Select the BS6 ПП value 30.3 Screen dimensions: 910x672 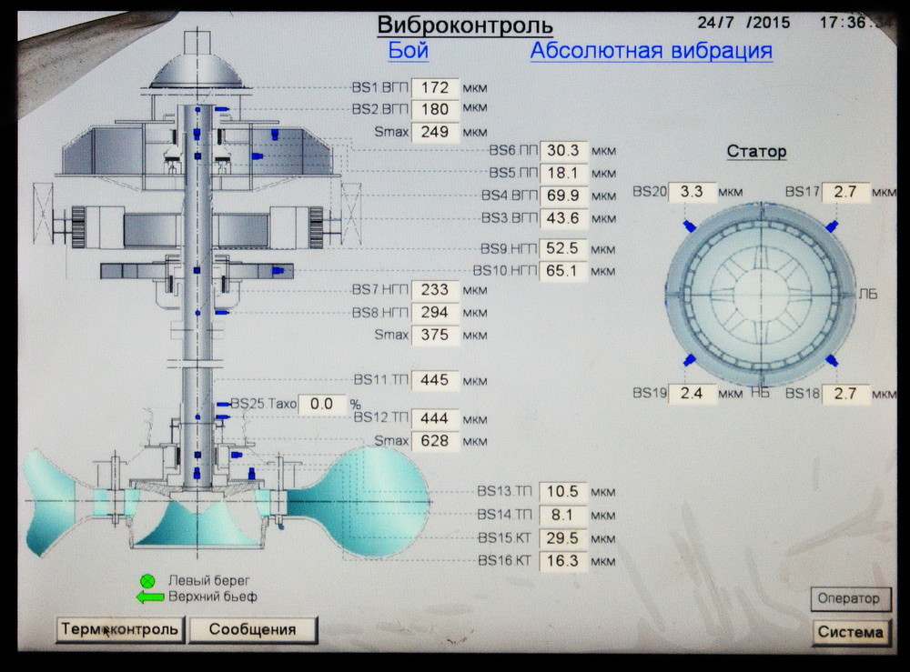[563, 151]
